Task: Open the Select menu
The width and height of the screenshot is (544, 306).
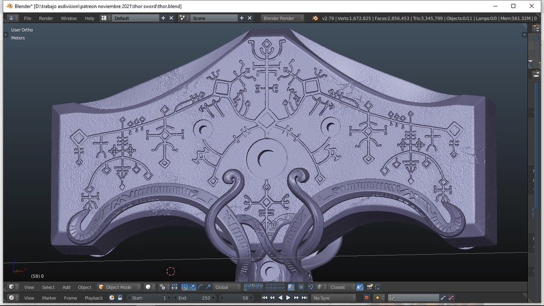Action: point(48,287)
